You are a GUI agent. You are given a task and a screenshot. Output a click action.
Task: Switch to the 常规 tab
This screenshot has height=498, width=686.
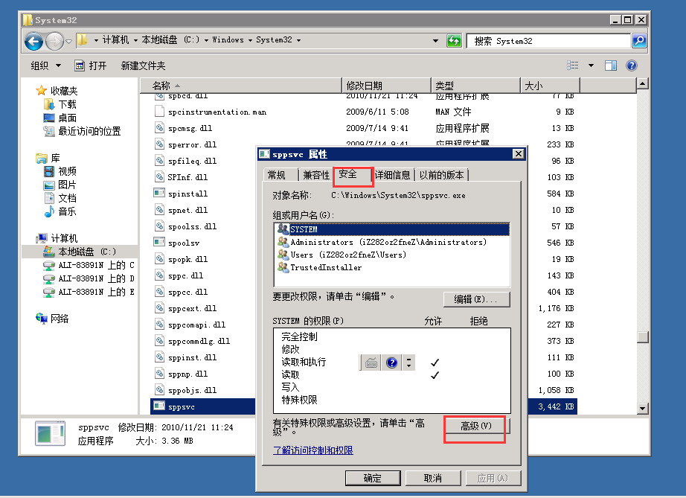(276, 175)
